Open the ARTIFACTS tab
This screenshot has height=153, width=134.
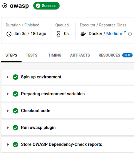(x=80, y=55)
